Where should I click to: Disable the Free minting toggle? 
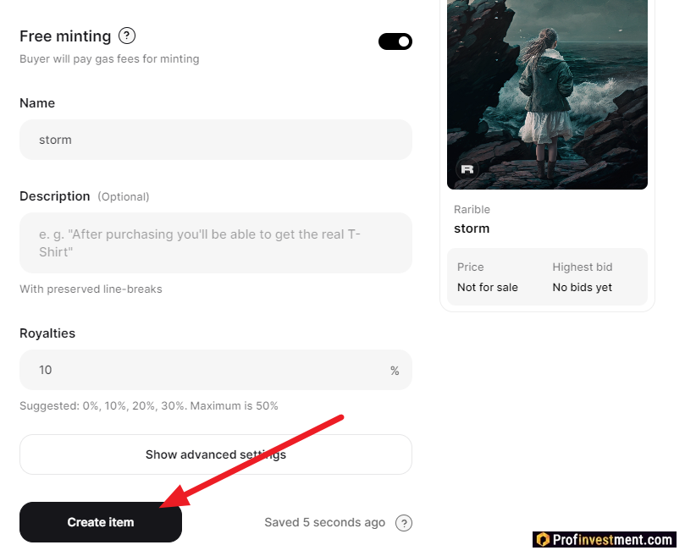coord(395,41)
